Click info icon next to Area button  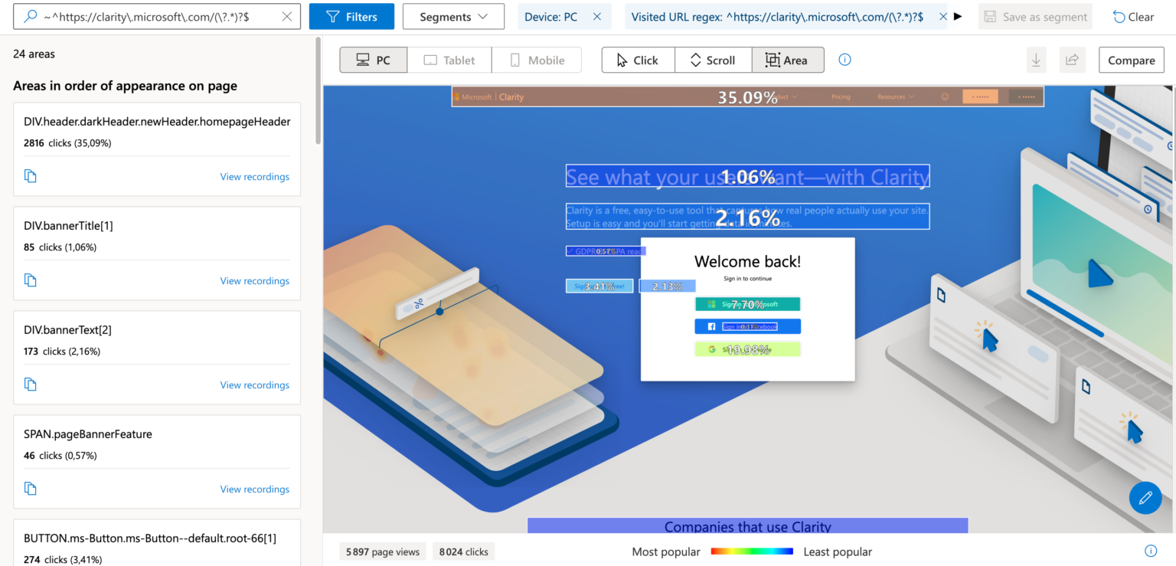(844, 60)
